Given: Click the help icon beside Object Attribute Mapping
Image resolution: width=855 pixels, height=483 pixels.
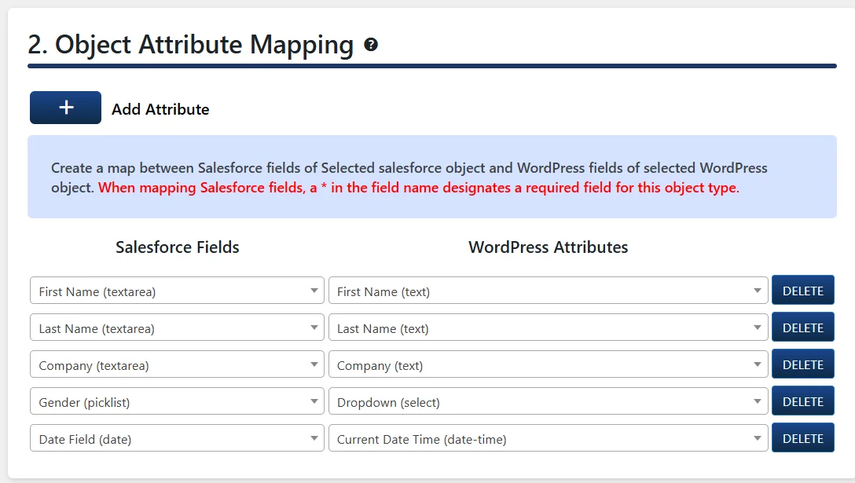Looking at the screenshot, I should pyautogui.click(x=371, y=45).
